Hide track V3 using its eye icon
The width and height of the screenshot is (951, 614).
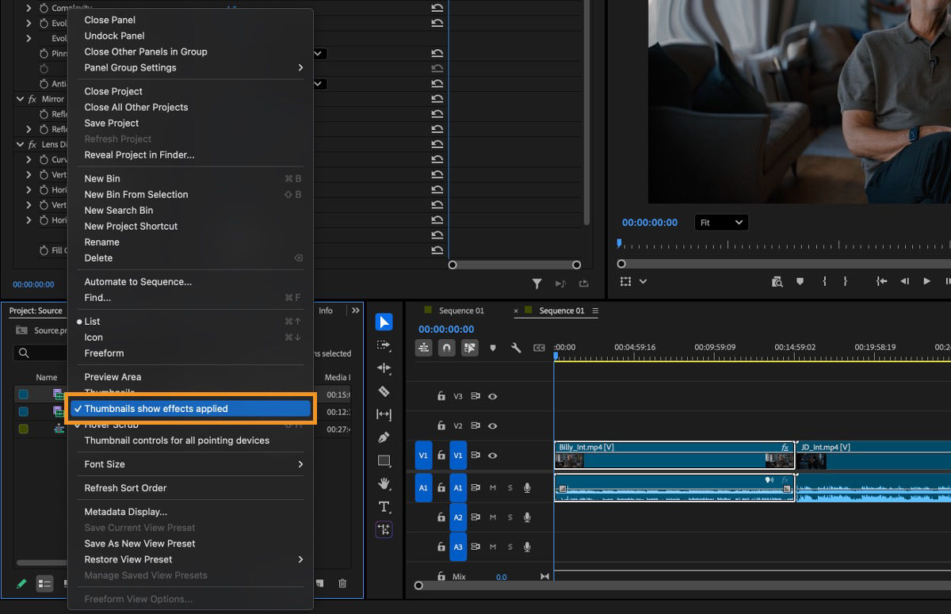[x=492, y=395]
